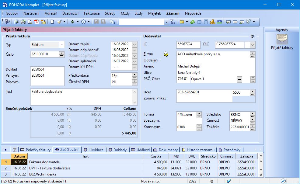300x184 pixels.
Task: Open the Účetnictví menu
Action: pos(70,13)
